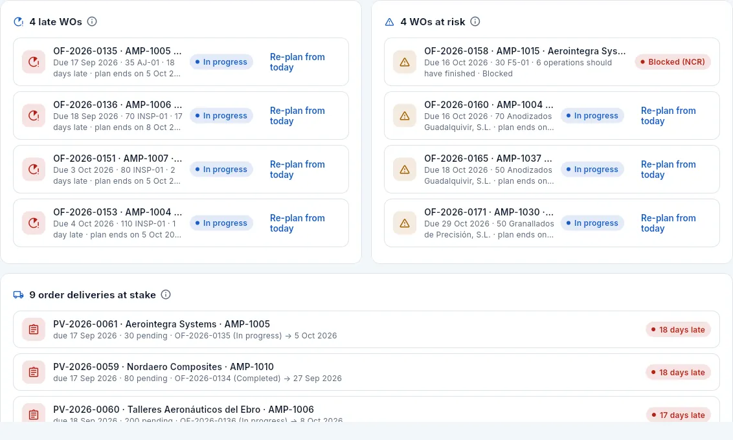Open work order title 'OF-2026-0151 · AMP-1007'
733x440 pixels.
coord(117,159)
